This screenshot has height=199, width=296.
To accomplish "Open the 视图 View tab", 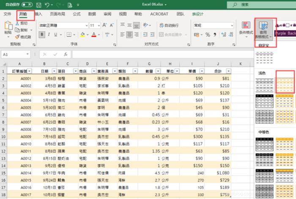I will pos(123,14).
